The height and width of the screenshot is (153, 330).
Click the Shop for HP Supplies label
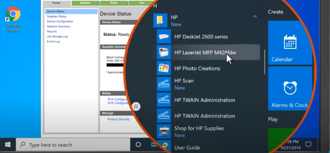[x=199, y=128]
